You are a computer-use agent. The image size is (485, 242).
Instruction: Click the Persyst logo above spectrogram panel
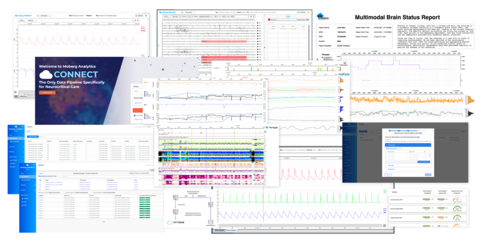tap(272, 128)
